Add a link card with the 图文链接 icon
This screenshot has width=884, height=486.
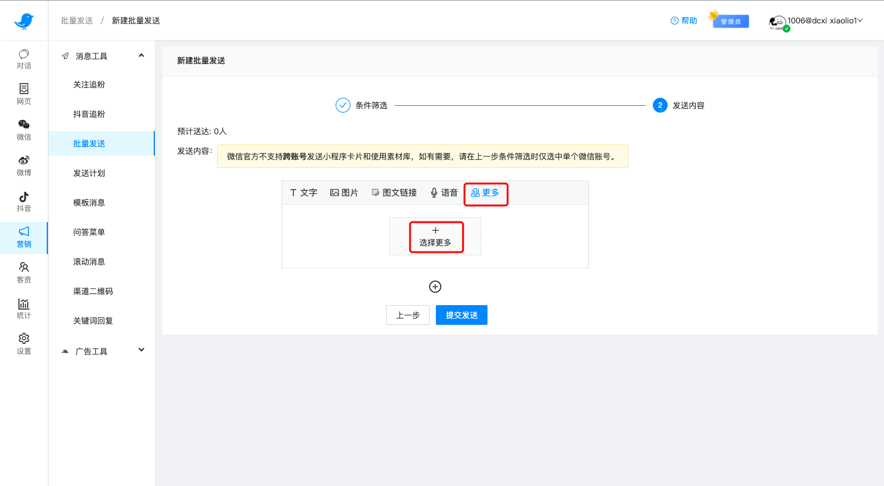393,192
